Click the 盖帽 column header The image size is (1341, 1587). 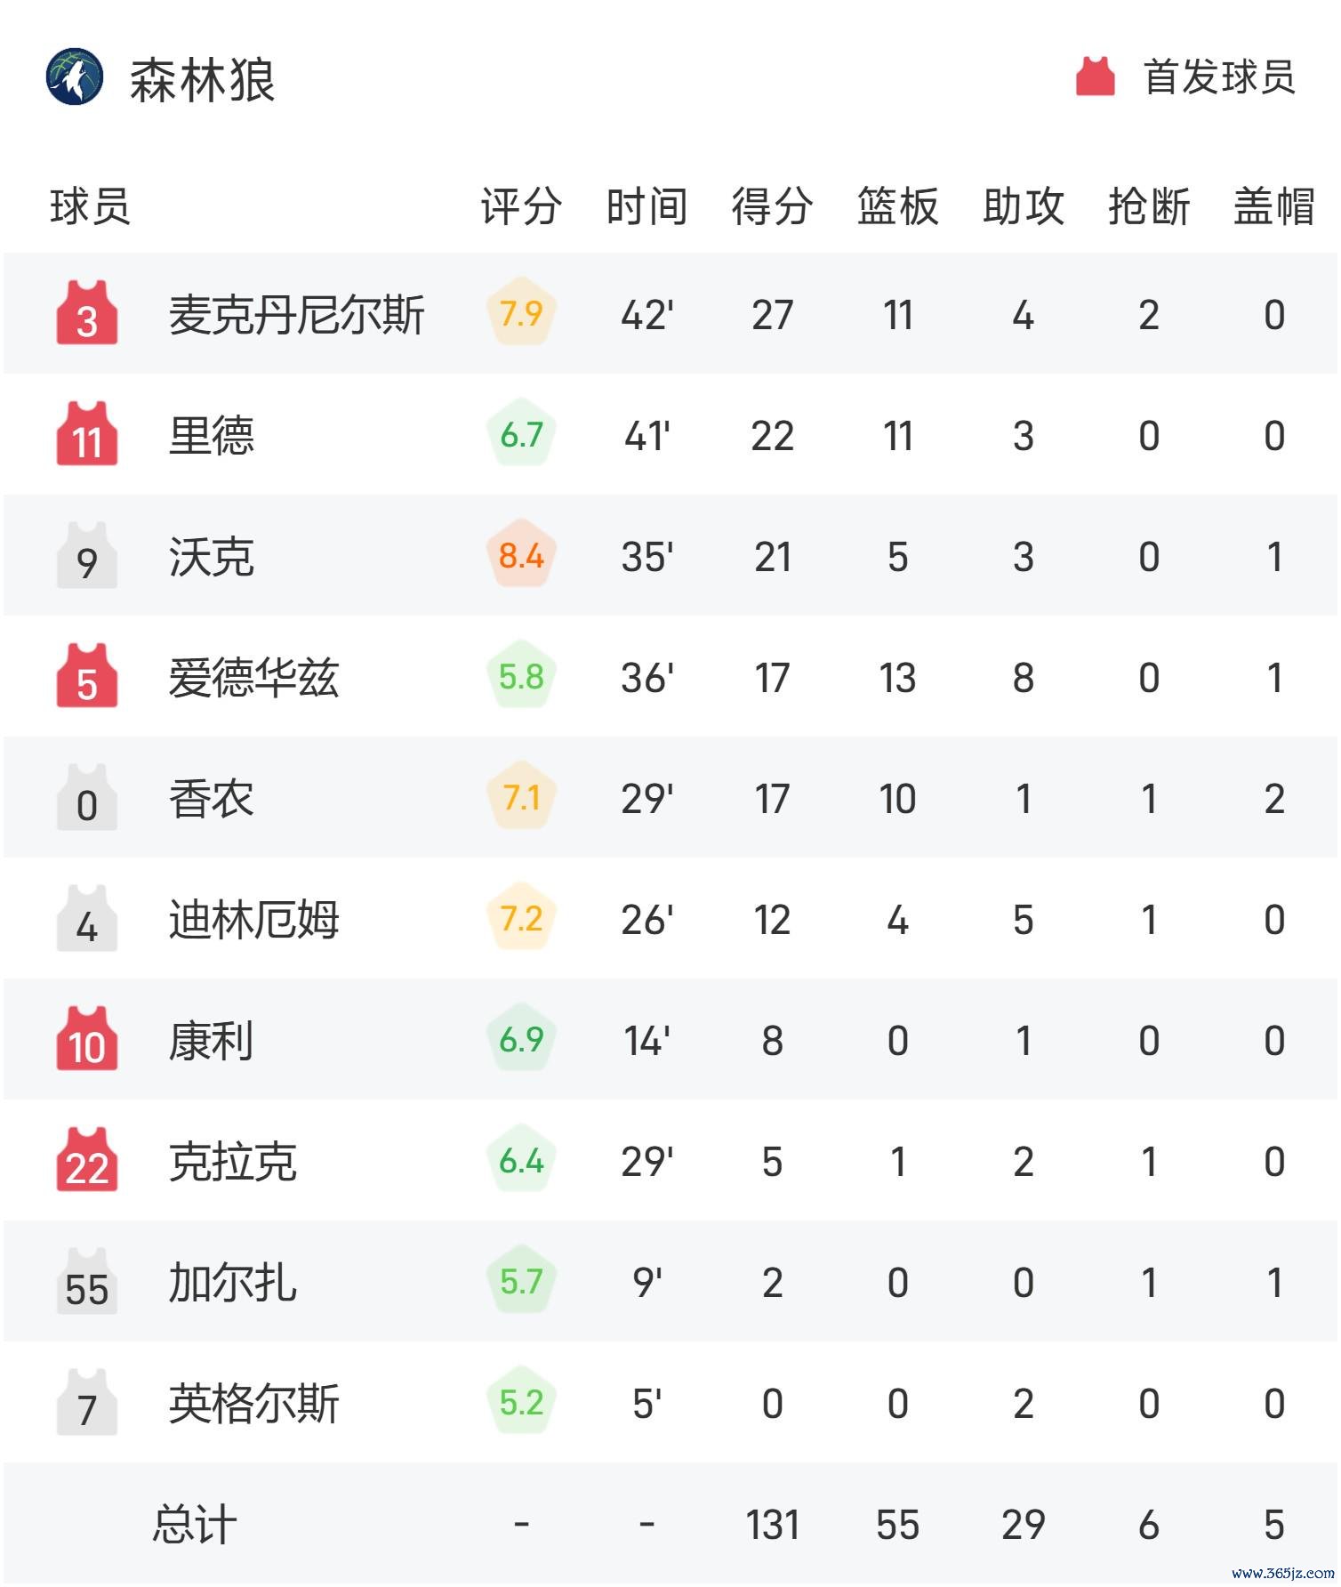pos(1274,206)
